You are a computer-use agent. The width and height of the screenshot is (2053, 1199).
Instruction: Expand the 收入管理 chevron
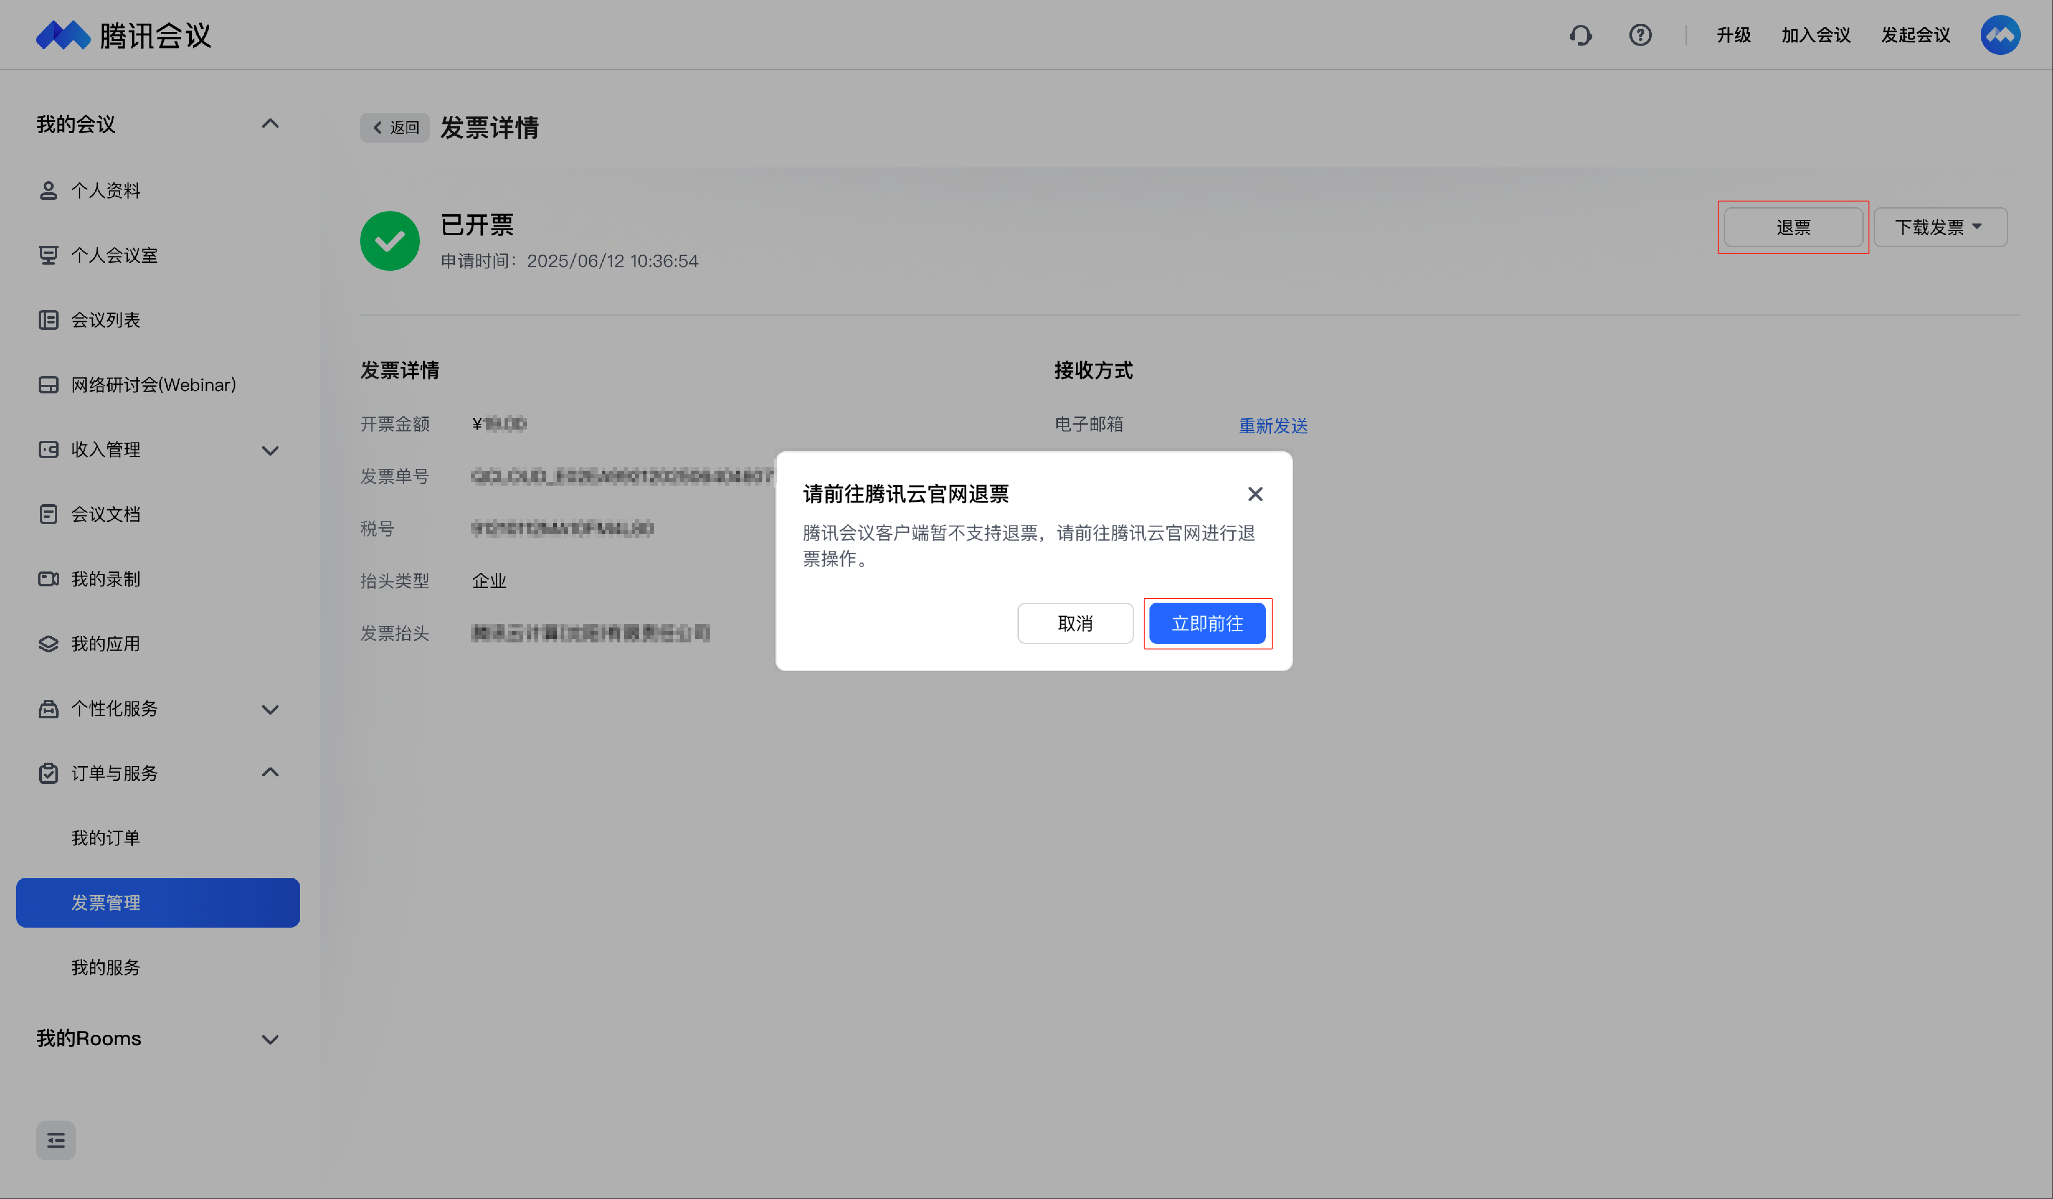coord(270,450)
